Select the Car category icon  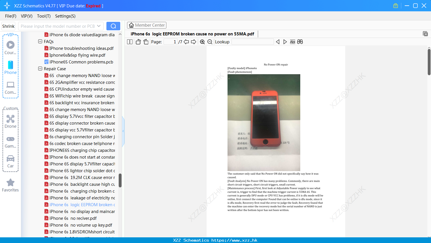click(x=10, y=161)
